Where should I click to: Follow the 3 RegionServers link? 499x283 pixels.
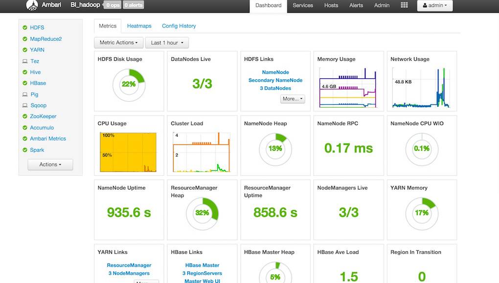203,273
